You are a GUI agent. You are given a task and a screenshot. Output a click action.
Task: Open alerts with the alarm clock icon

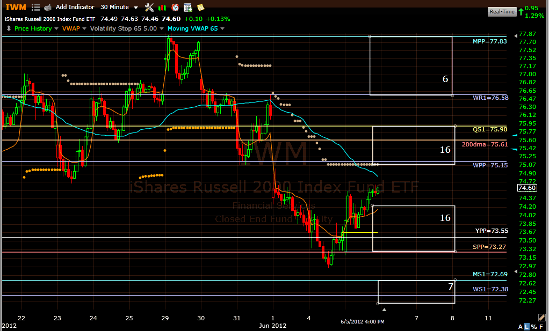click(175, 7)
